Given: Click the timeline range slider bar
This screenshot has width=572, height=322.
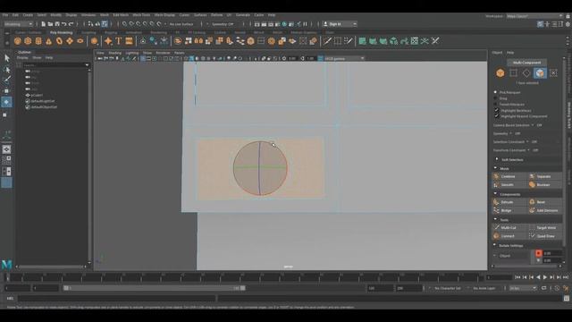Looking at the screenshot, I should click(x=155, y=288).
